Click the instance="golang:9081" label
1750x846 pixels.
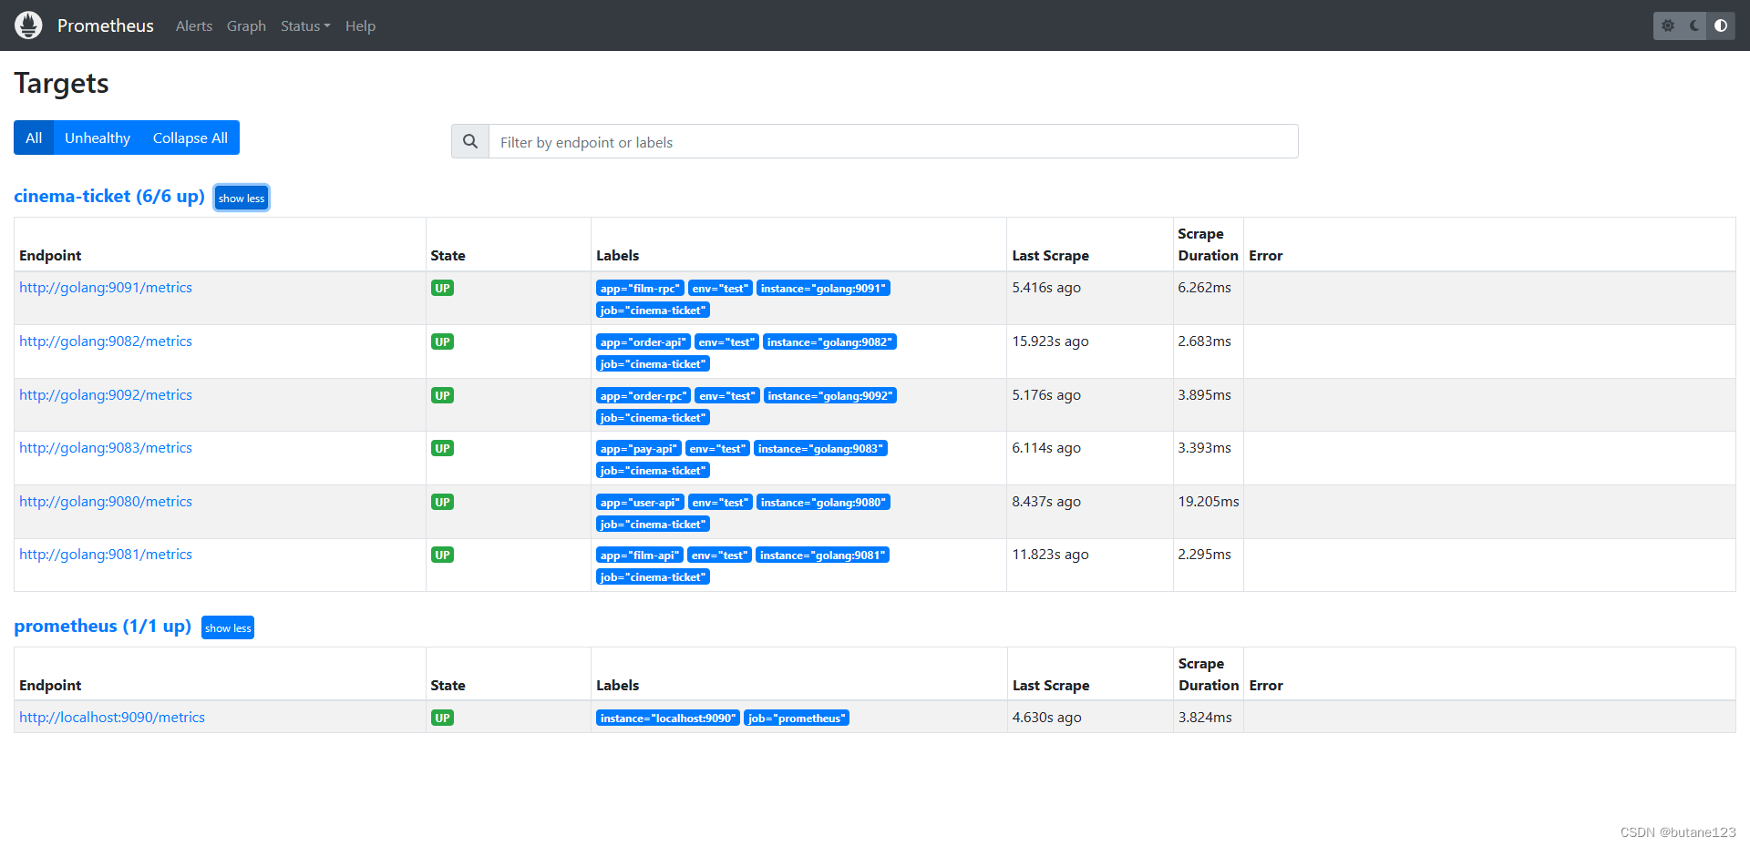(x=822, y=555)
